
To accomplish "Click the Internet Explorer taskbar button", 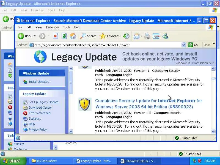I will click(x=139, y=161).
